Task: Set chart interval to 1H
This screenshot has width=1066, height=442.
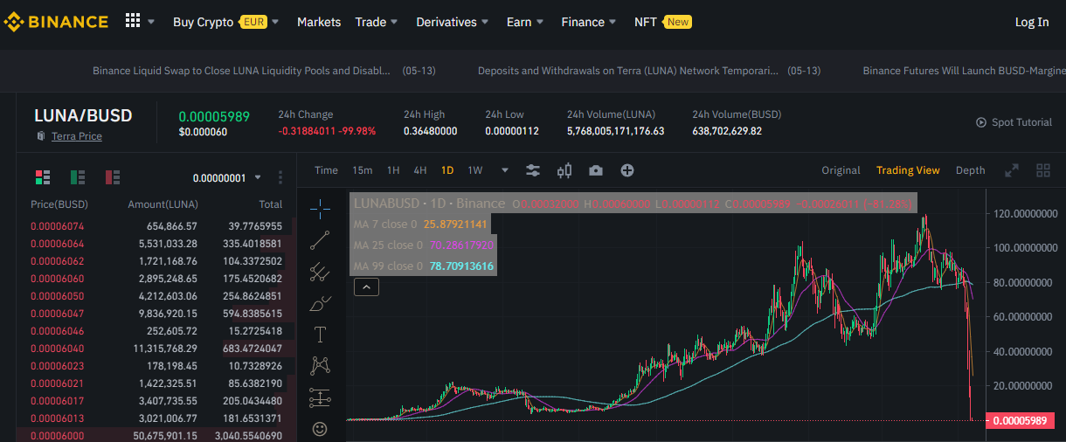Action: point(393,170)
